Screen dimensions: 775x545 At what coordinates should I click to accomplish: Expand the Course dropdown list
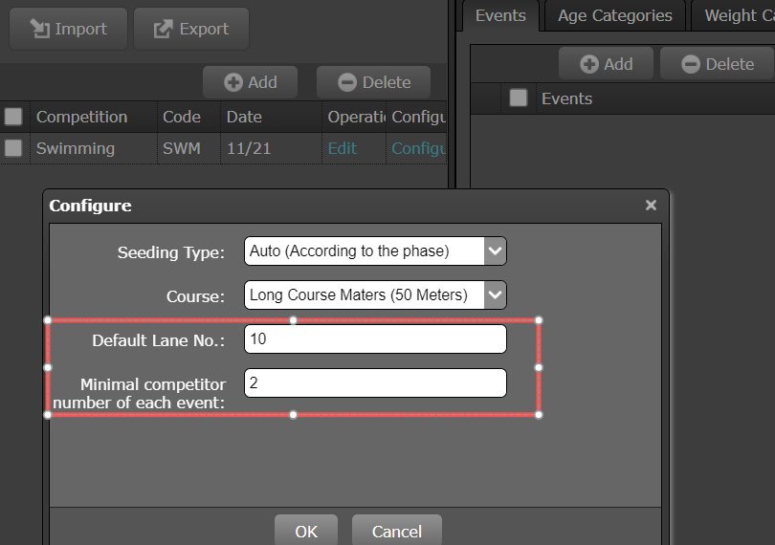pos(494,294)
